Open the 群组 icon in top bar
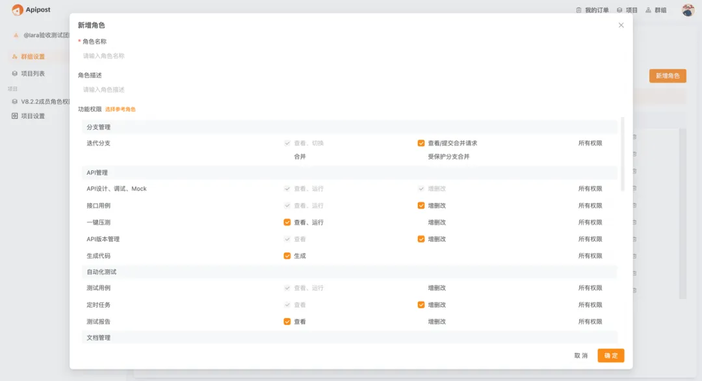This screenshot has width=702, height=381. (648, 10)
